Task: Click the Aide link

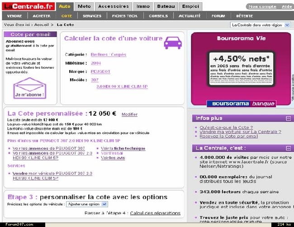Action: pyautogui.click(x=287, y=7)
